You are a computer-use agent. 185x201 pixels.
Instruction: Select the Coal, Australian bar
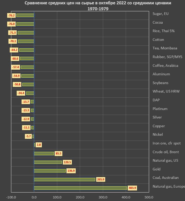pos(64,179)
